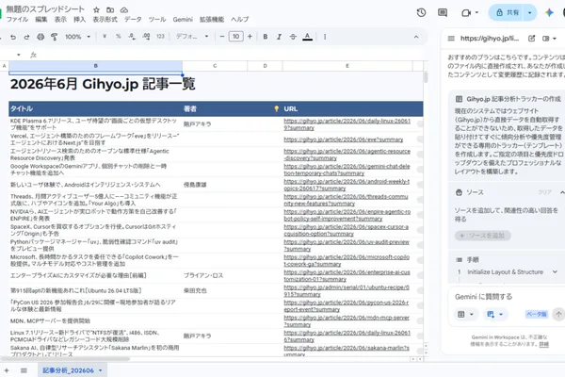Click the 共有 share button

tap(507, 12)
